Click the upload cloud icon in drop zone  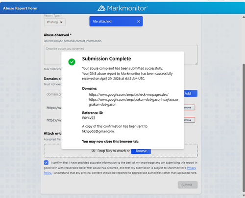coord(93,151)
